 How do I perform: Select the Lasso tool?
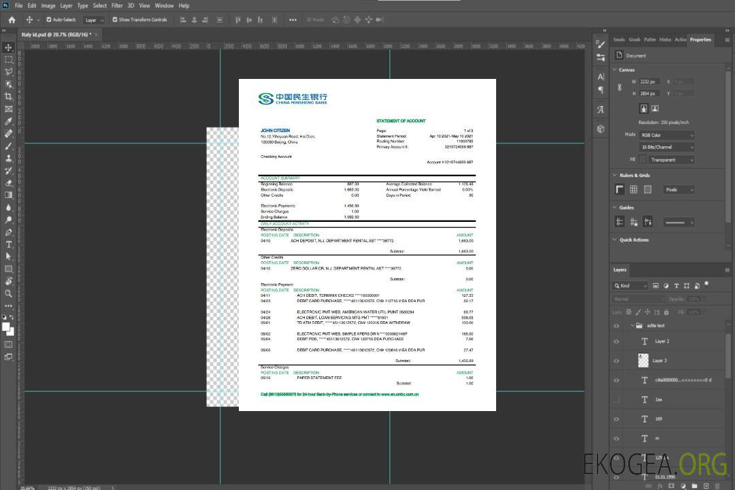point(8,71)
